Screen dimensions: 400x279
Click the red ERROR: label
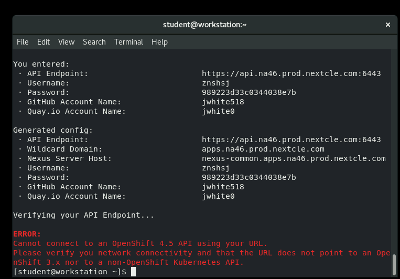pyautogui.click(x=27, y=234)
